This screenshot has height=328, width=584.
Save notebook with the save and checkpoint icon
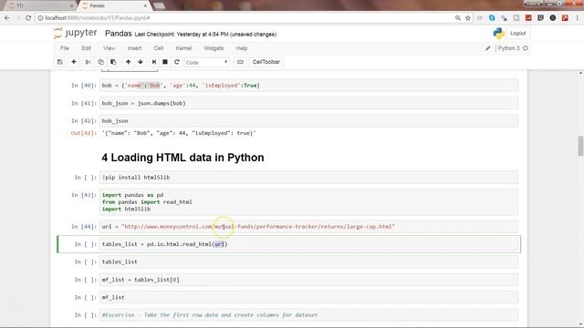pyautogui.click(x=59, y=62)
